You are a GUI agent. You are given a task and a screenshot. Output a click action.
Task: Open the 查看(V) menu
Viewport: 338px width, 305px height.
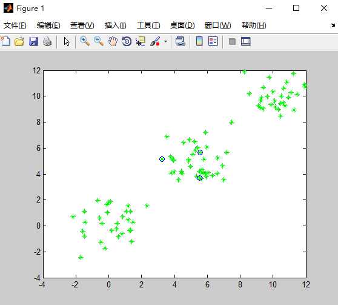(82, 25)
